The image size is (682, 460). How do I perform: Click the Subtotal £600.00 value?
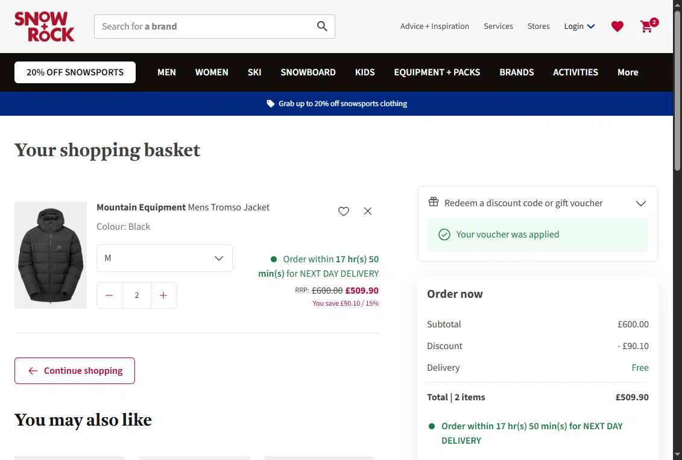pyautogui.click(x=633, y=324)
